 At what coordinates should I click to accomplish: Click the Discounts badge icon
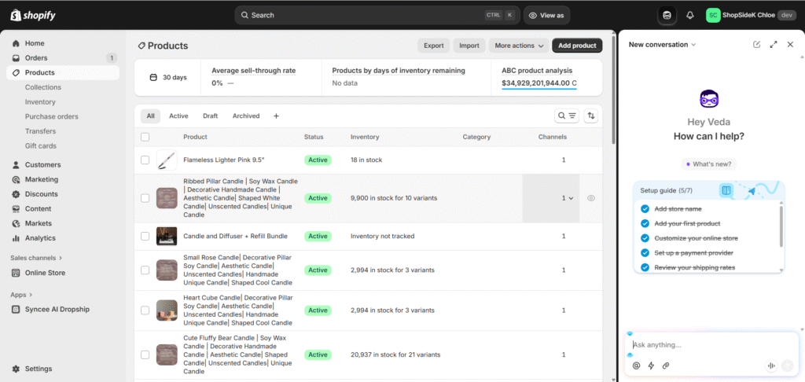(16, 194)
